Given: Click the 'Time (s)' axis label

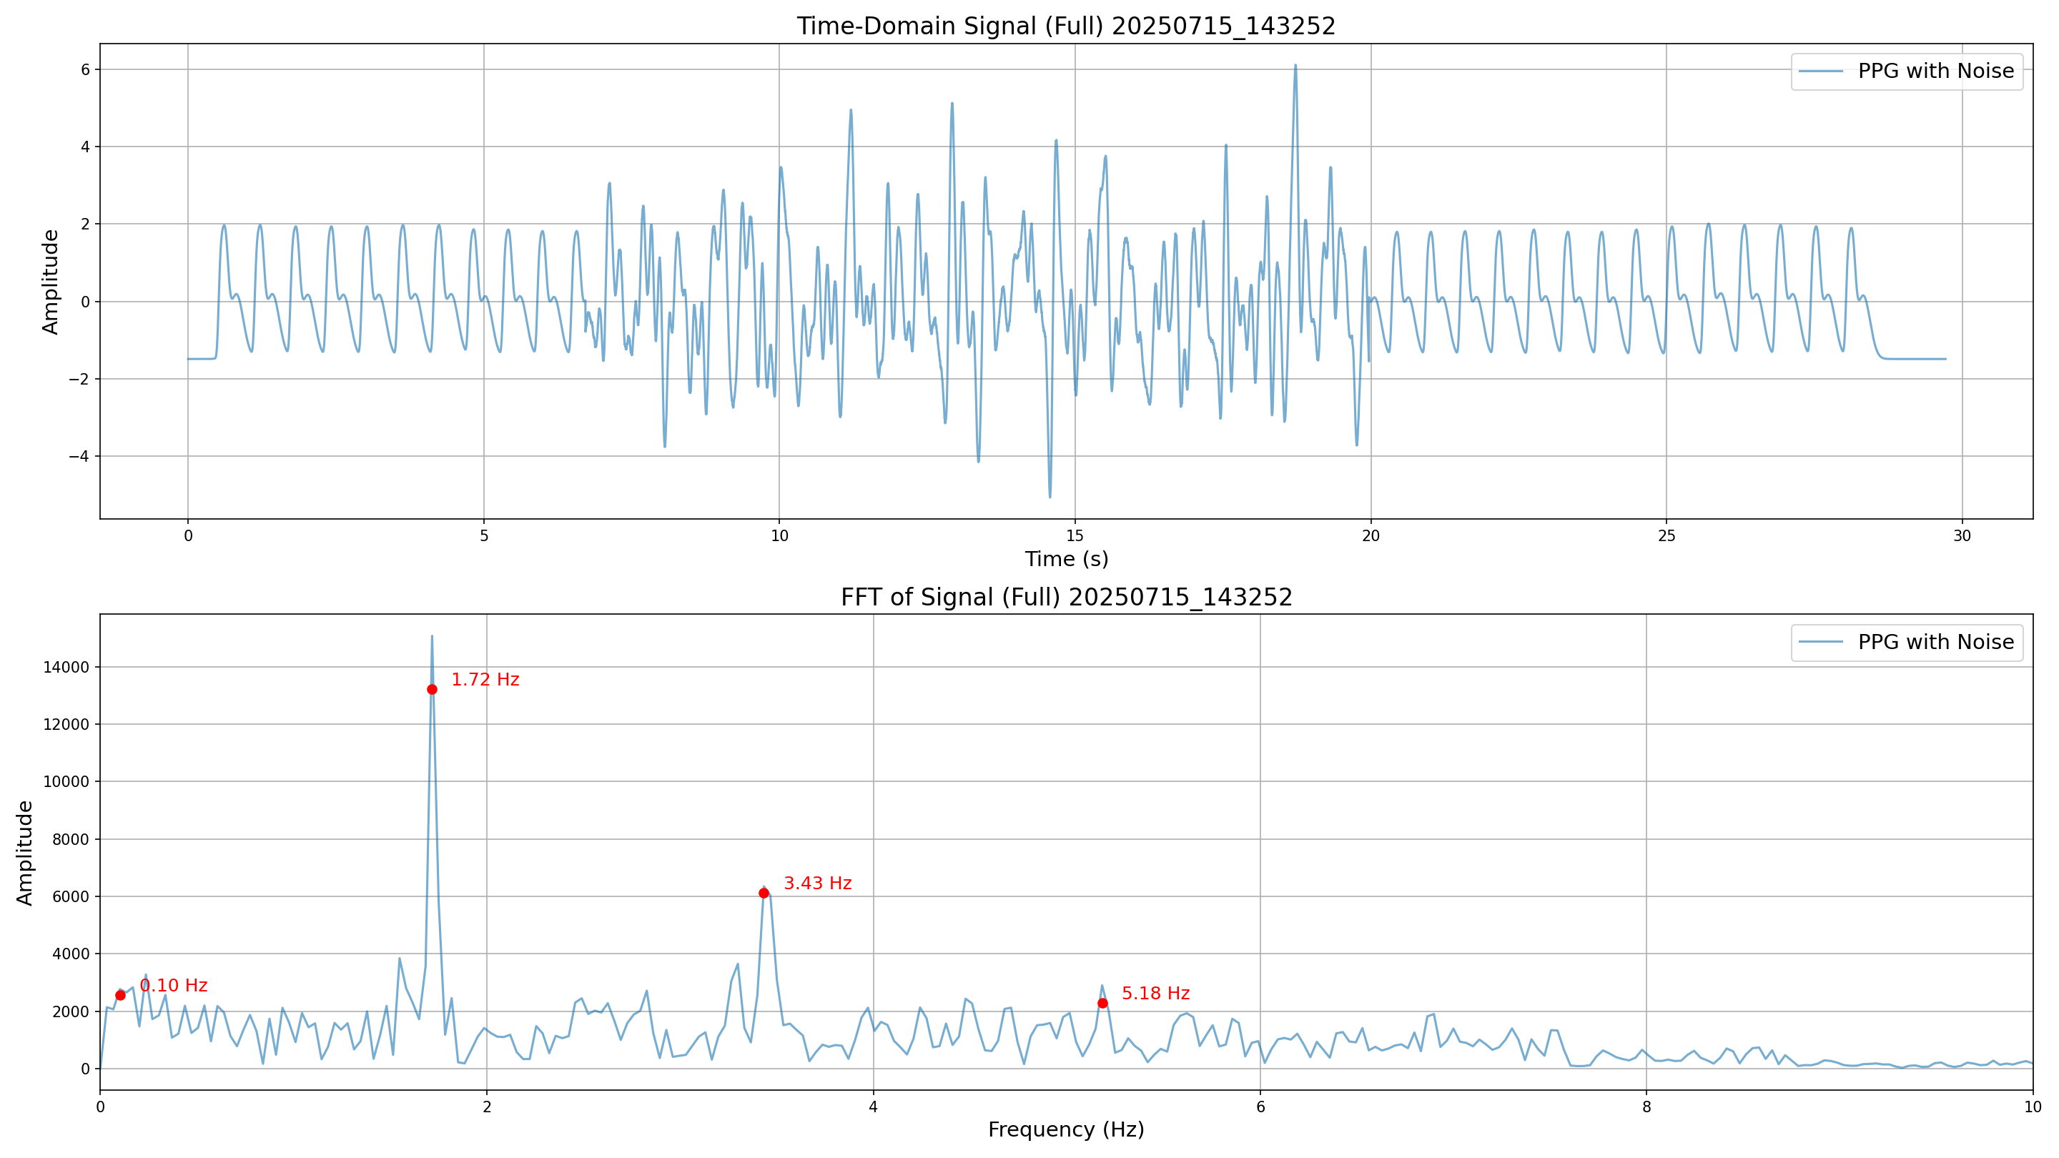Looking at the screenshot, I should [x=1065, y=560].
